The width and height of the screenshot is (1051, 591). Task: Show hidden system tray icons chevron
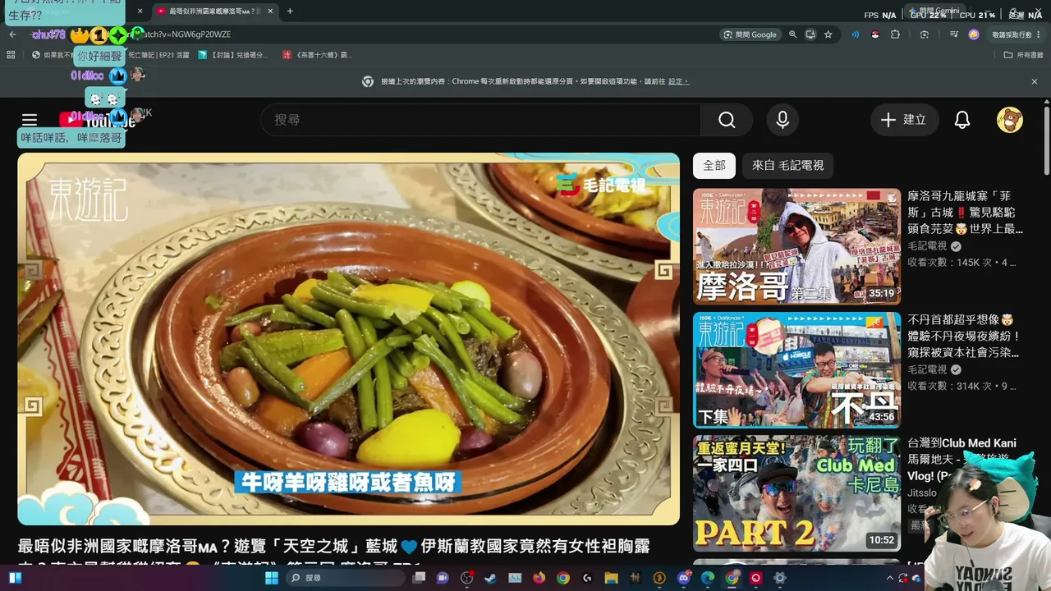pos(891,578)
